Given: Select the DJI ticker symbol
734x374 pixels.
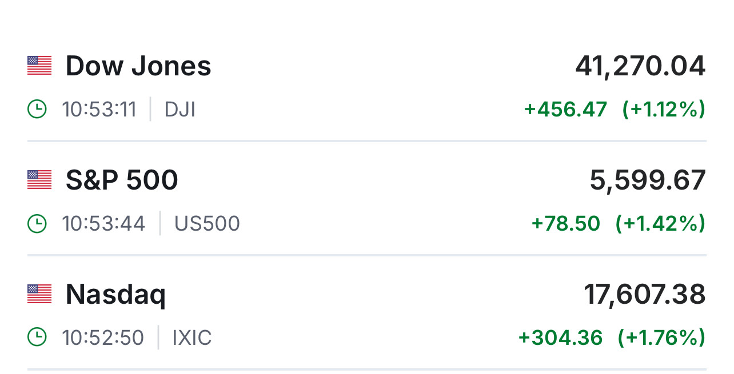Looking at the screenshot, I should 180,109.
